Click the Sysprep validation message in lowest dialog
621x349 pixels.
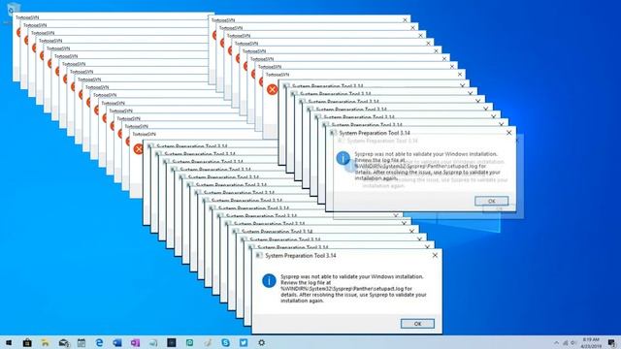pos(353,289)
